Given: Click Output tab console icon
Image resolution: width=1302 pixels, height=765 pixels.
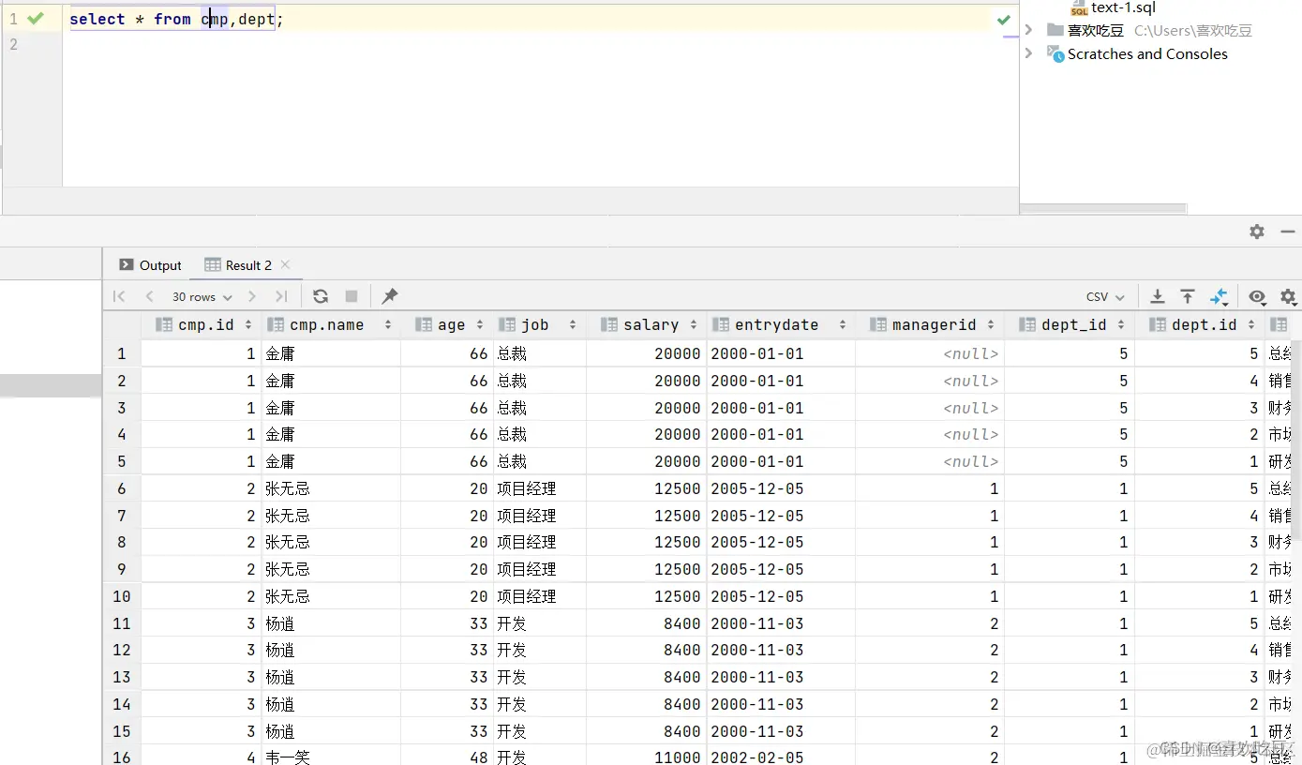Looking at the screenshot, I should (127, 265).
